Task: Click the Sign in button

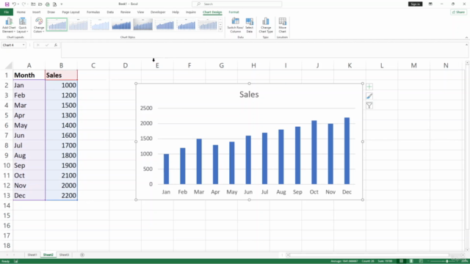Action: 415,4
